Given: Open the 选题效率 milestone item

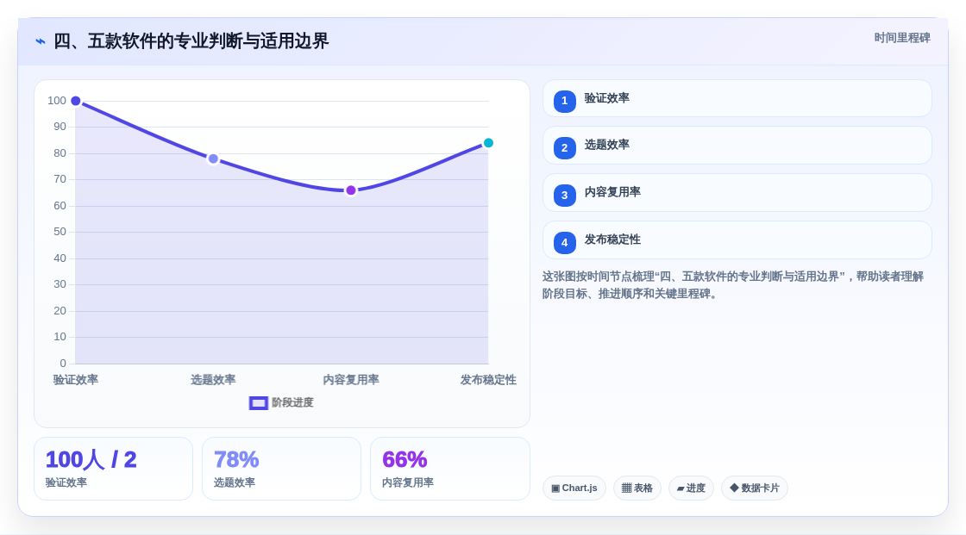Looking at the screenshot, I should [737, 146].
